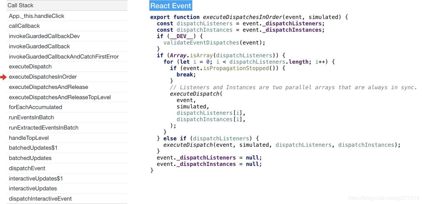Click the isArray call in code
The width and height of the screenshot is (422, 204).
(x=201, y=55)
